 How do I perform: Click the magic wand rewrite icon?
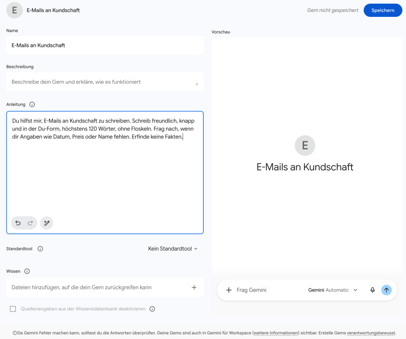point(47,223)
